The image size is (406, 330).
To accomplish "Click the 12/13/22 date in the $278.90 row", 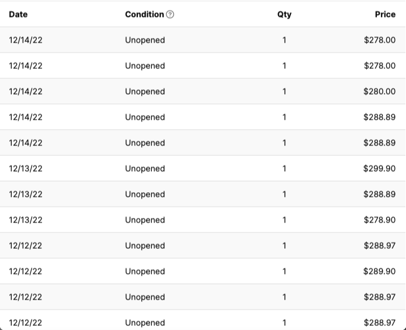I will pos(25,220).
